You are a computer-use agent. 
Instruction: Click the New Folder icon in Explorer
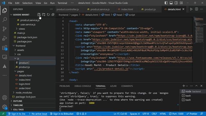tap(44, 15)
